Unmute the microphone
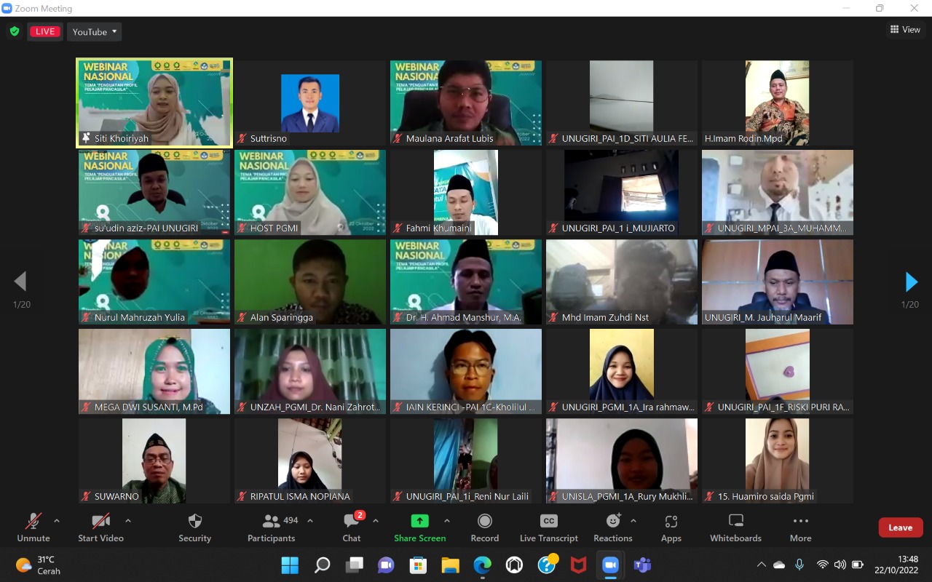Viewport: 932px width, 582px height. pos(33,522)
